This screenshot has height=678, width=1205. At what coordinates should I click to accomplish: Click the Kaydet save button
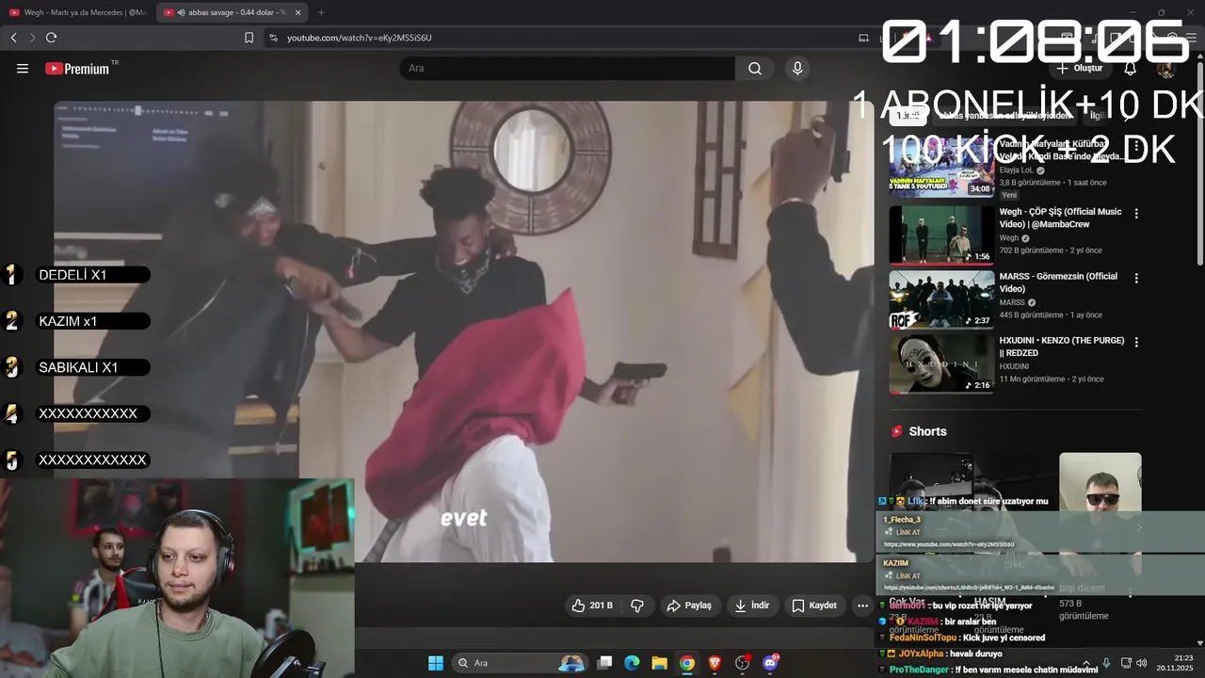pos(814,605)
